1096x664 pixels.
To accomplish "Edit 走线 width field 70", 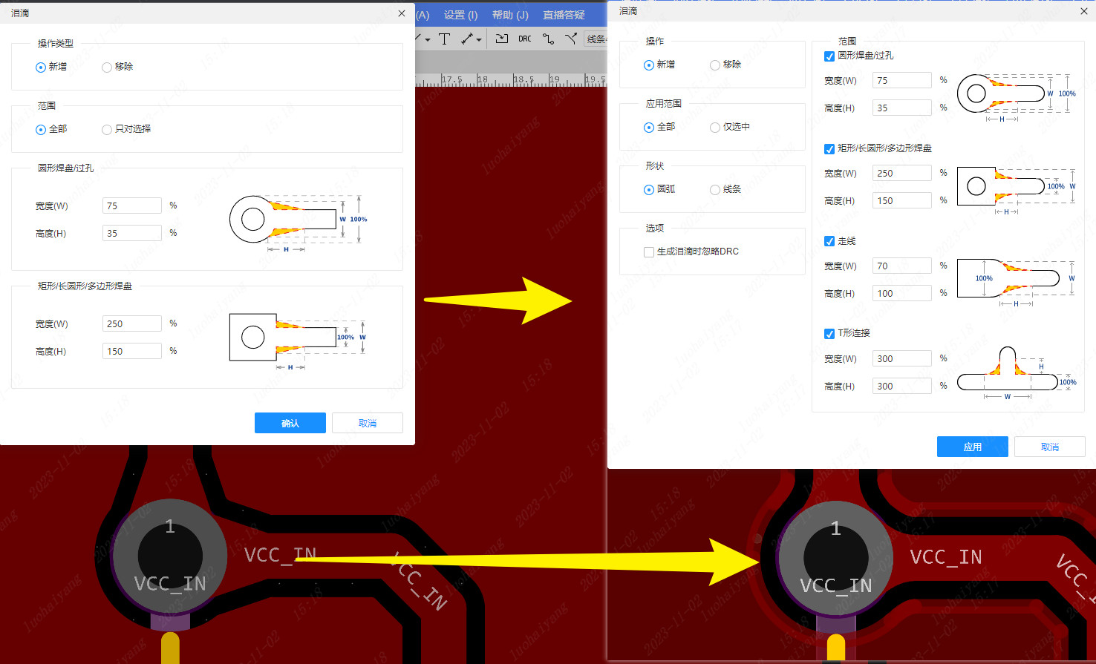I will (x=902, y=266).
